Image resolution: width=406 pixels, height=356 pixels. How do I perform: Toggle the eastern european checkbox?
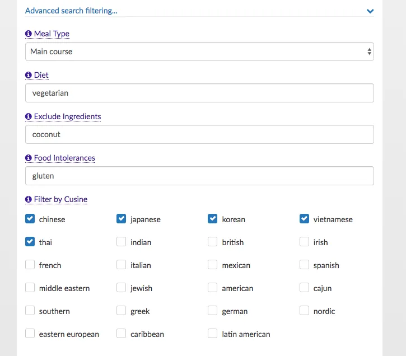tap(30, 334)
